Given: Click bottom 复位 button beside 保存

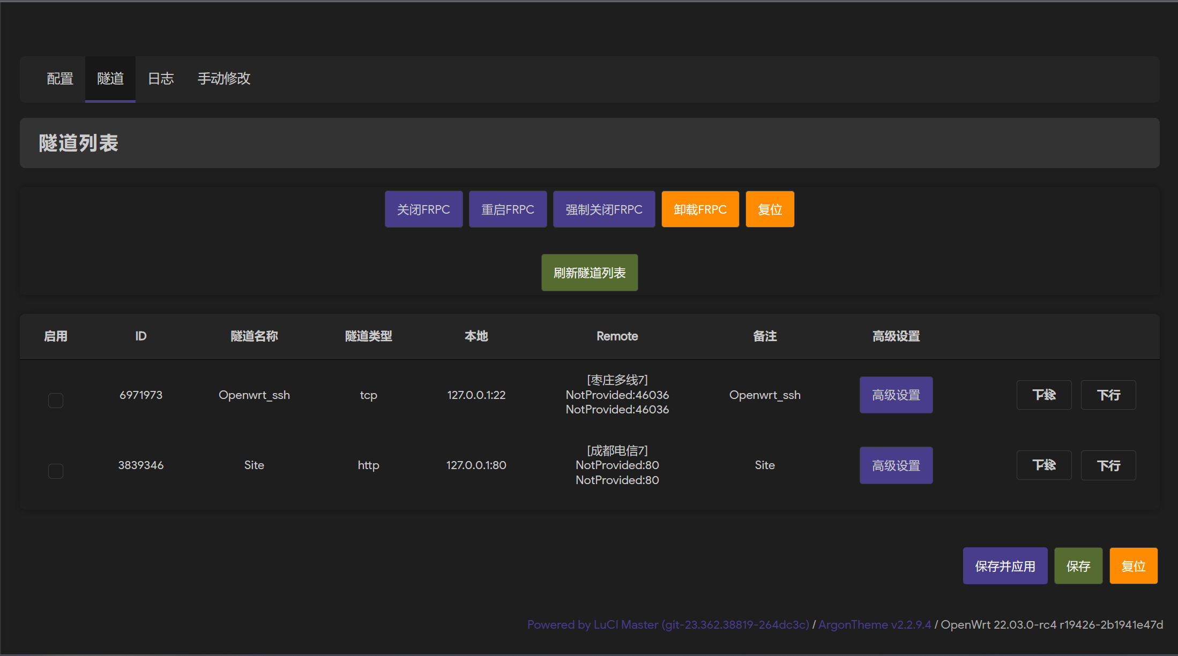Looking at the screenshot, I should click(1134, 566).
